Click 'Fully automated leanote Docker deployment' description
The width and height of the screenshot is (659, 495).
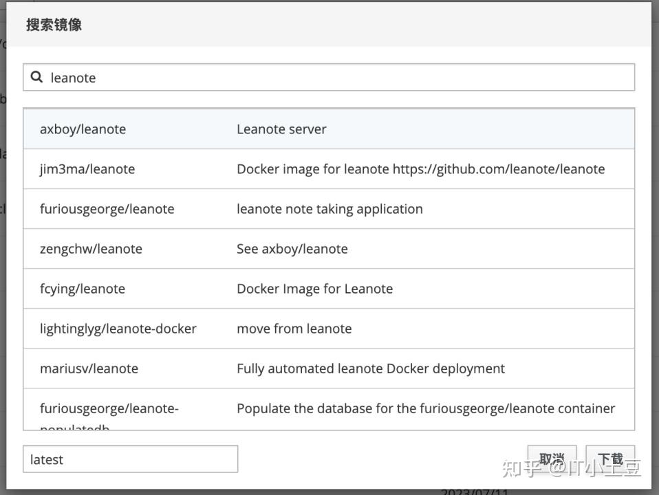point(370,368)
